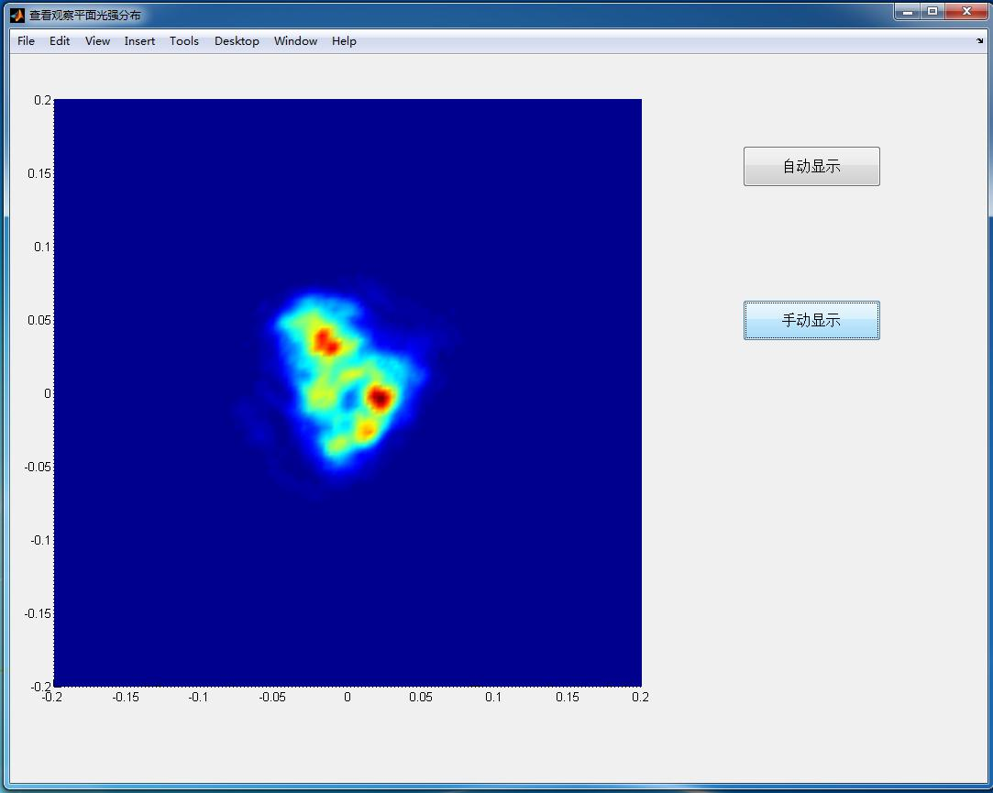This screenshot has width=993, height=793.
Task: Click the dock figure arrow icon
Action: coord(979,41)
